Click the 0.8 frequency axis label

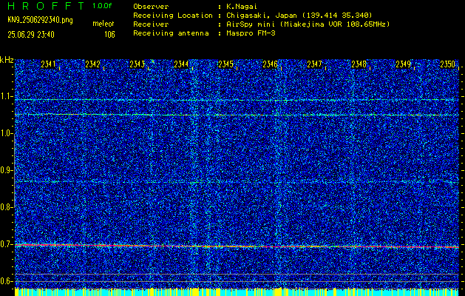(x=6, y=207)
